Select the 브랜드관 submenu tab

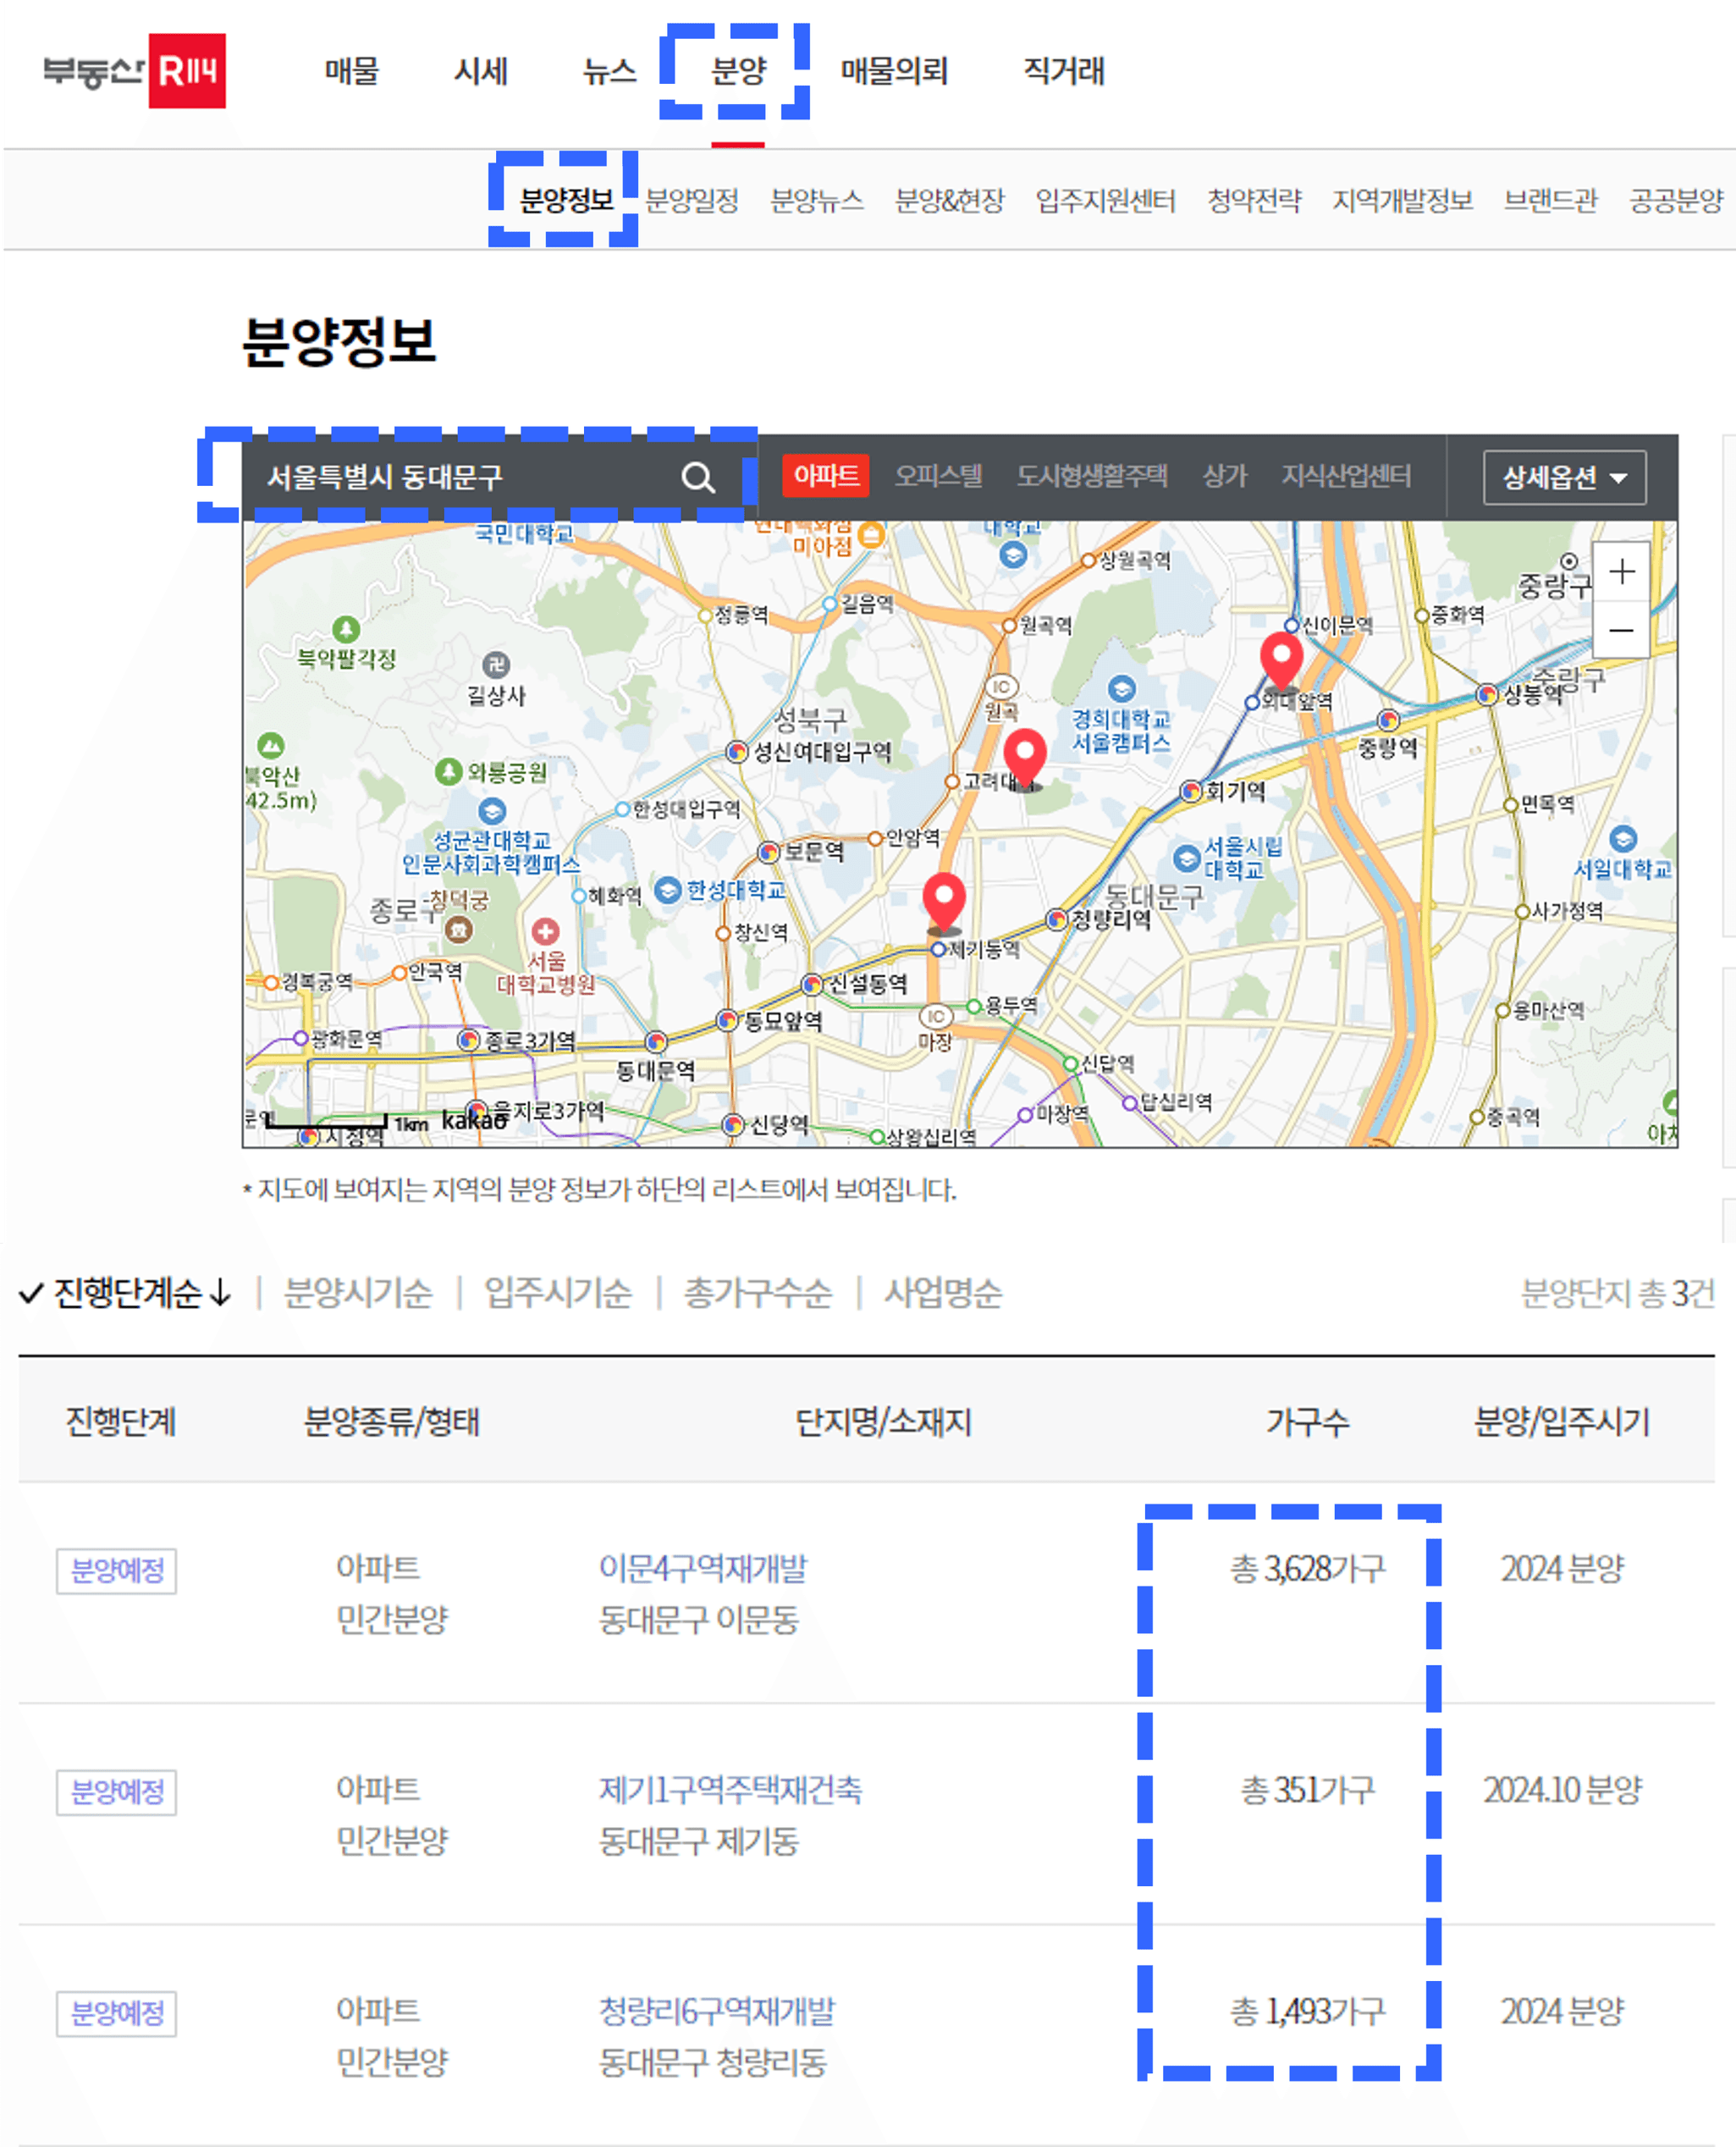point(1550,200)
